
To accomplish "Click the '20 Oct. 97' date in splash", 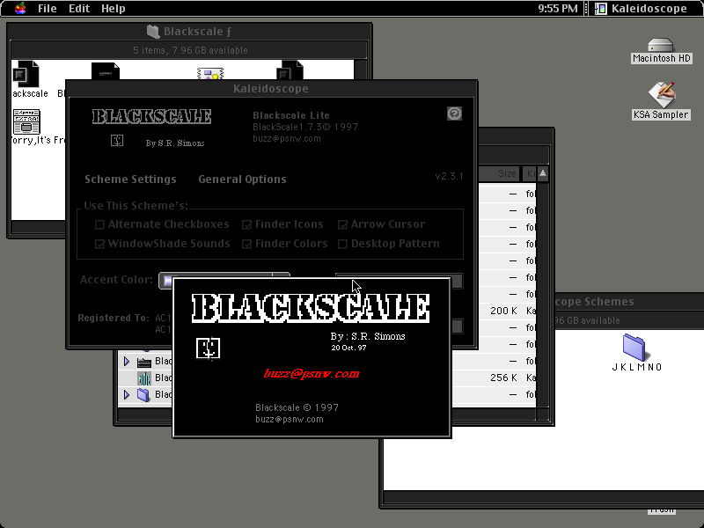I will (x=348, y=348).
